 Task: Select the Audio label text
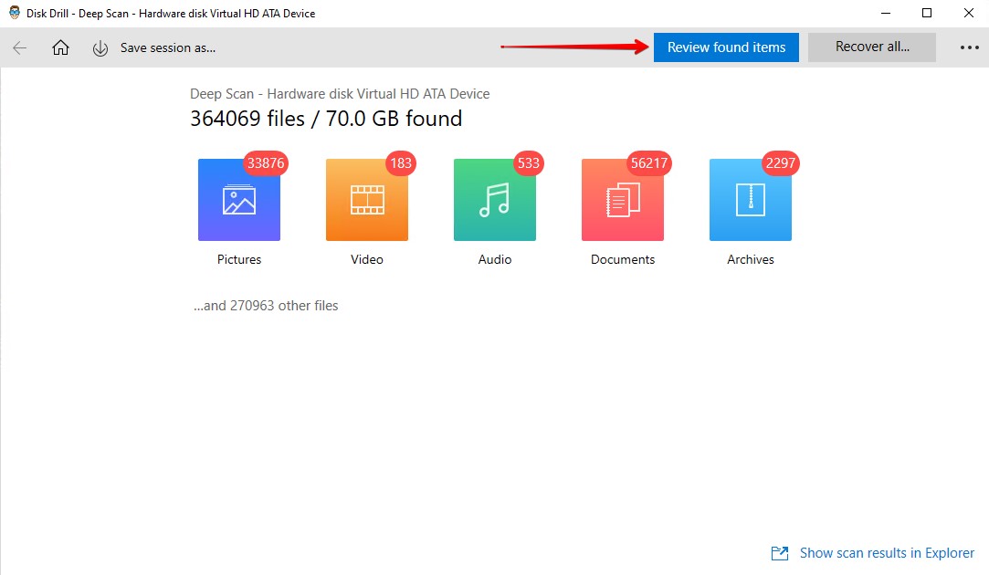495,259
